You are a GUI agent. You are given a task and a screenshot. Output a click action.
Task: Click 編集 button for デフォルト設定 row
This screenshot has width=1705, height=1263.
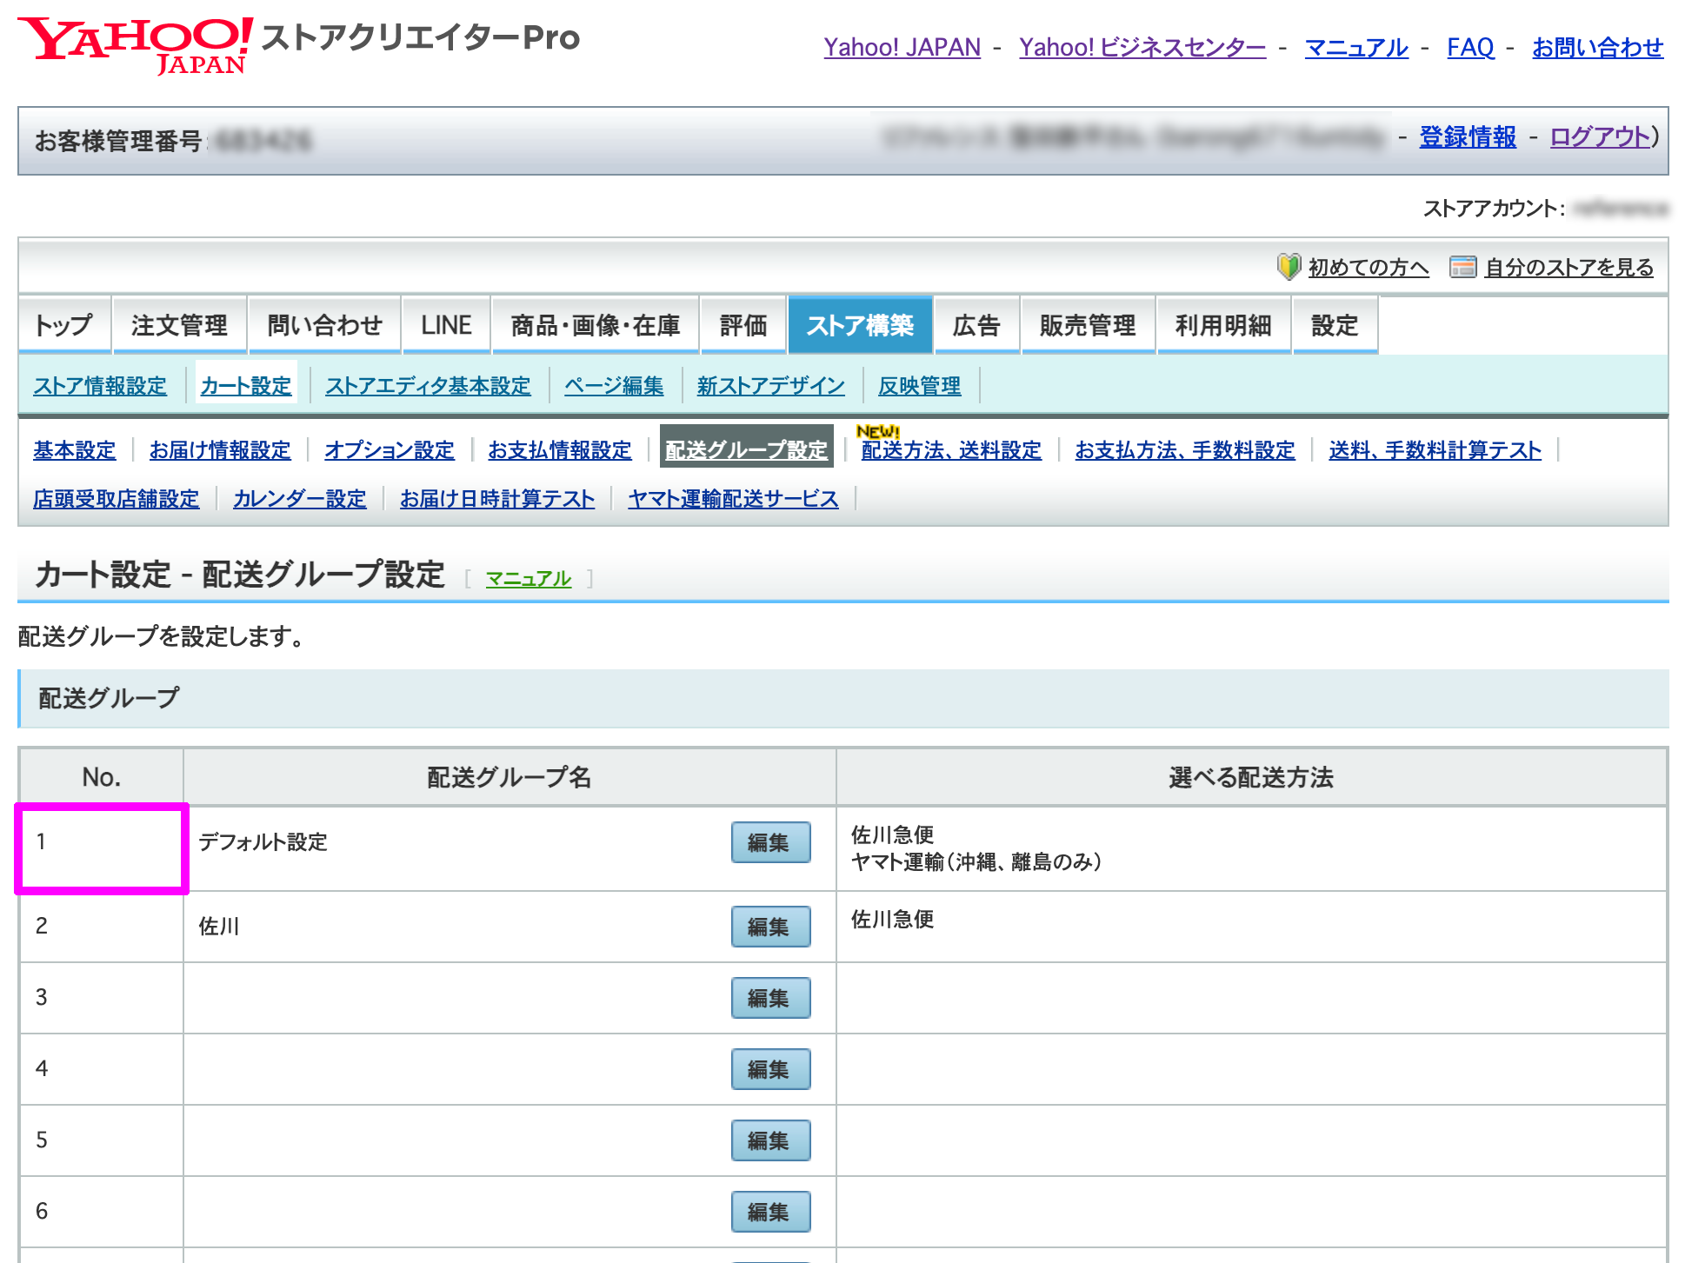coord(771,842)
